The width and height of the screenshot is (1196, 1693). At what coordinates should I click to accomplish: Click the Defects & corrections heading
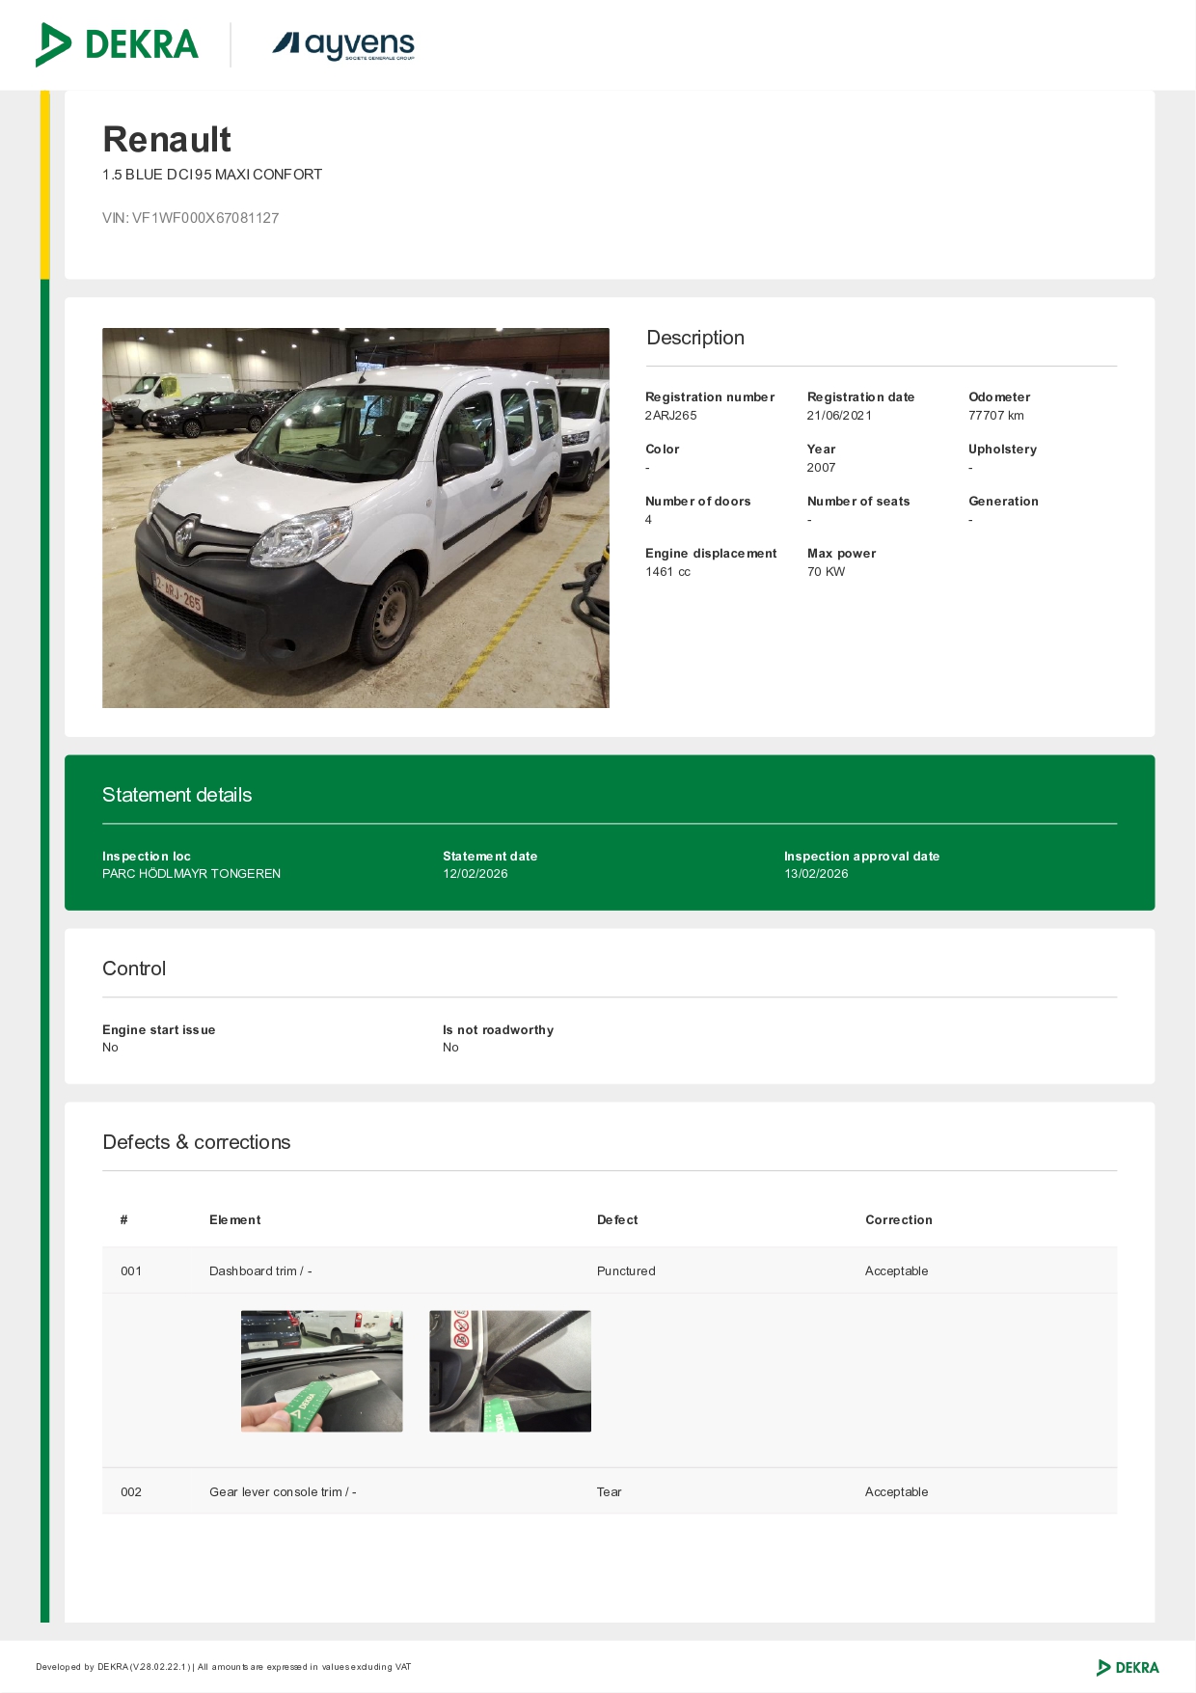[x=196, y=1142]
